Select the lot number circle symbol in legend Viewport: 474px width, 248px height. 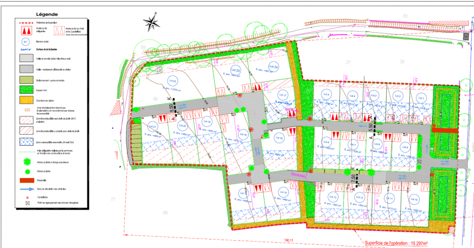[x=25, y=42]
